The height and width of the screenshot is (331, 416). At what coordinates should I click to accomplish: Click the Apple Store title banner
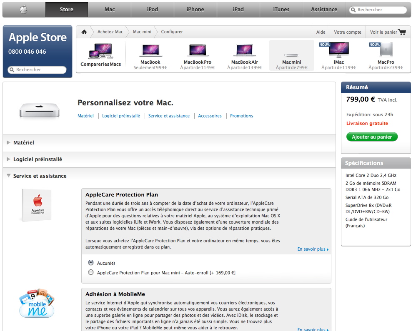(38, 37)
